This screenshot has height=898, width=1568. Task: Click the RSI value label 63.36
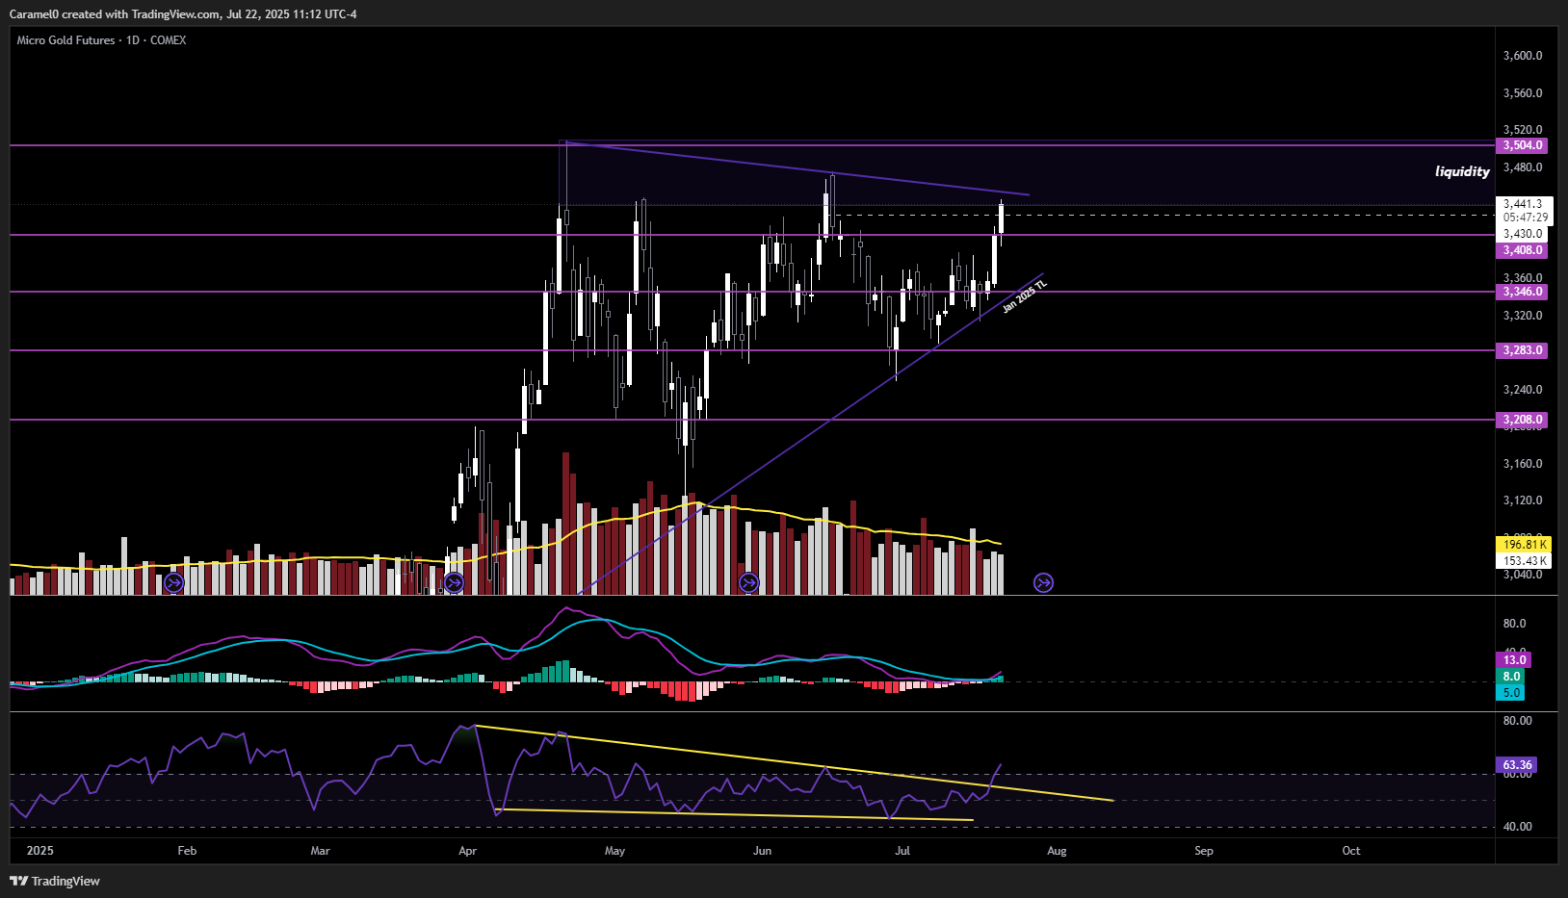pos(1517,765)
